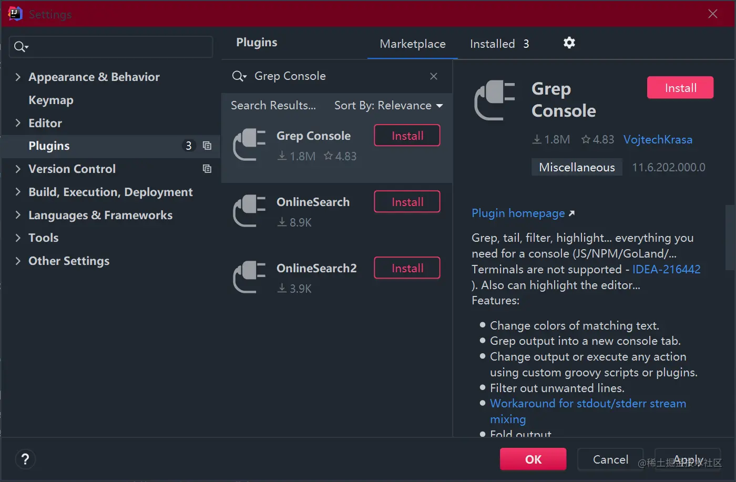Screen dimensions: 736x482
Task: Click the version number 11.6.202.000.0
Action: click(x=669, y=168)
